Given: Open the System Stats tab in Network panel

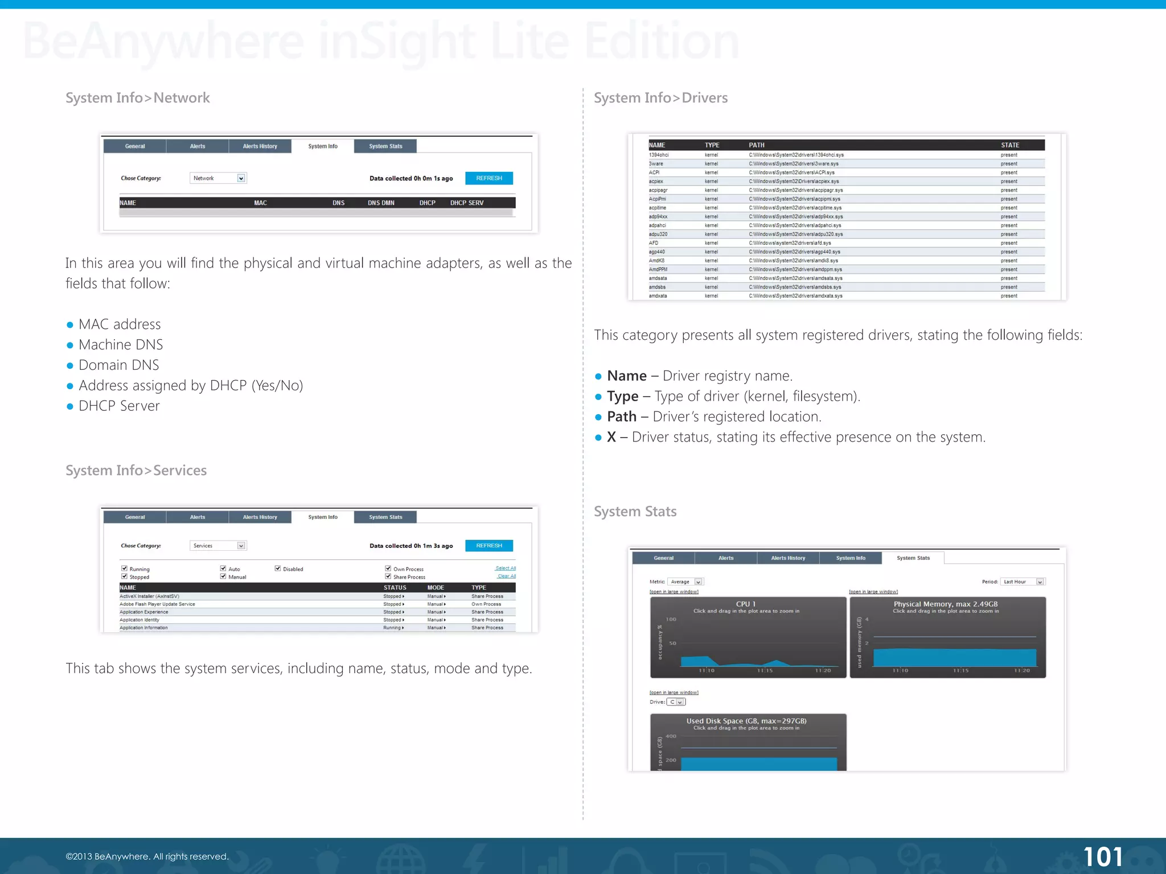Looking at the screenshot, I should click(x=385, y=146).
